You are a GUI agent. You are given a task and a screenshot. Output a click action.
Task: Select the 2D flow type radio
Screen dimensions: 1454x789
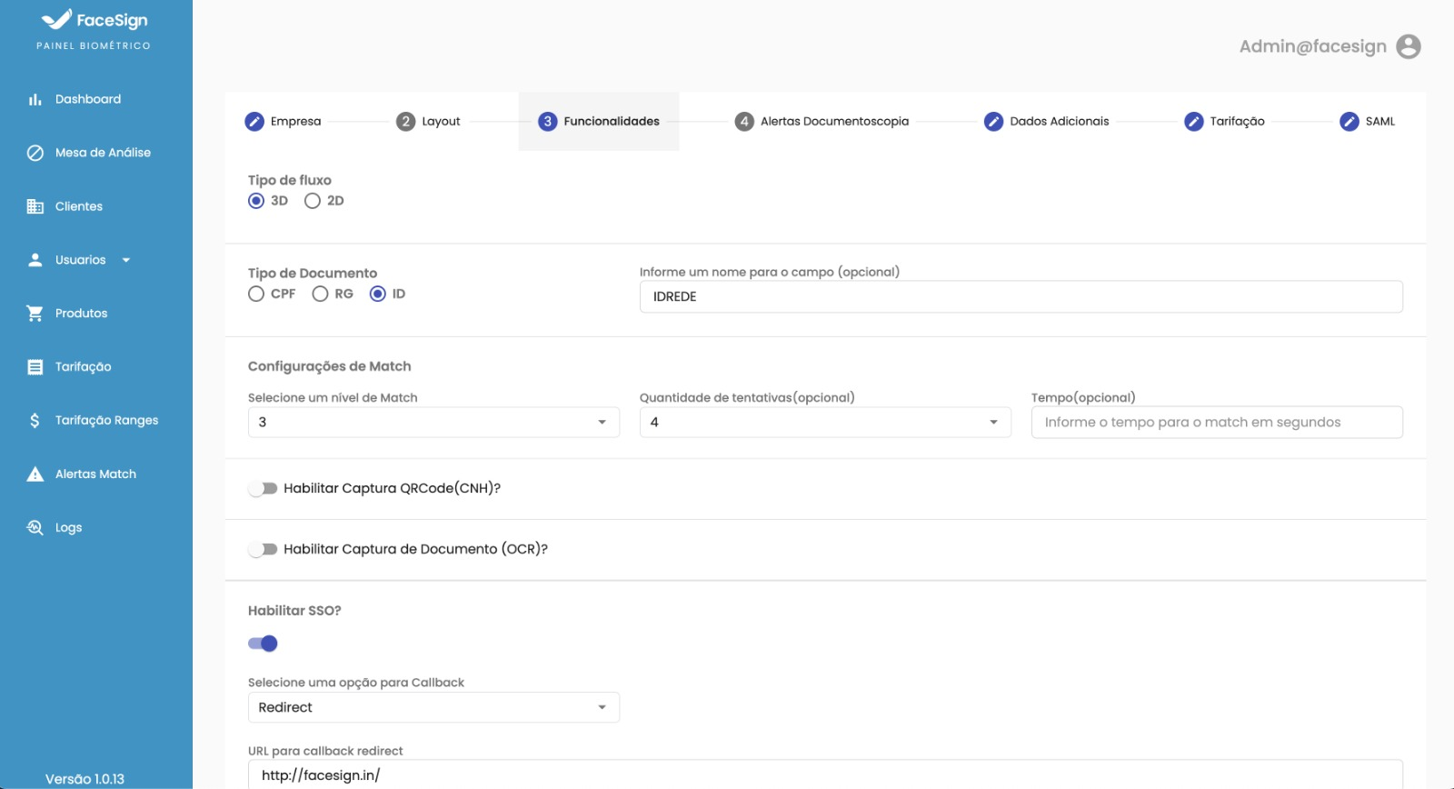click(x=313, y=201)
